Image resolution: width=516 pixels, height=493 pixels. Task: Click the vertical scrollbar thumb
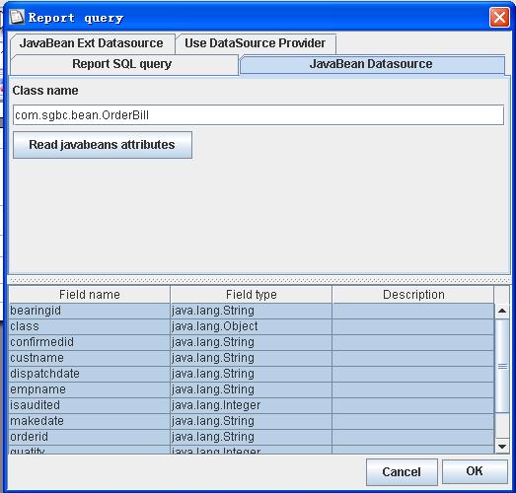(502, 366)
